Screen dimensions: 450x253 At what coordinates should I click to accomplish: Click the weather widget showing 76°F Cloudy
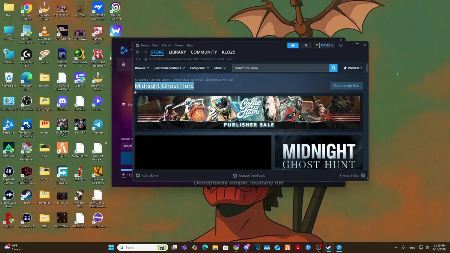click(12, 247)
